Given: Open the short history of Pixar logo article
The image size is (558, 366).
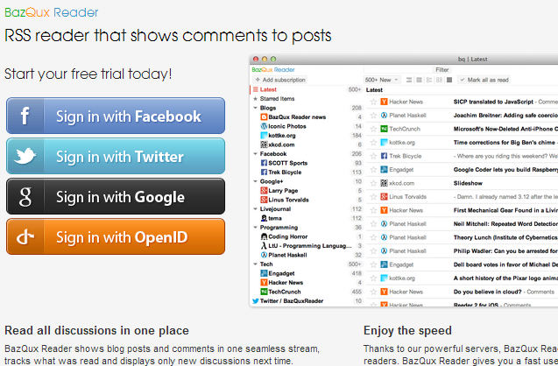Looking at the screenshot, I should click(505, 278).
